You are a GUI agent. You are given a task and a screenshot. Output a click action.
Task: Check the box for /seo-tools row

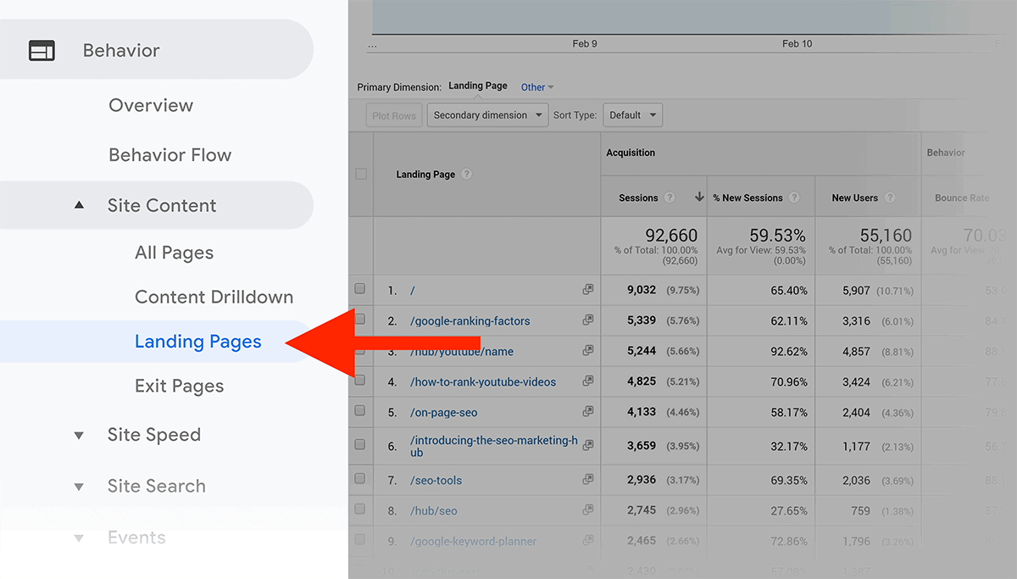tap(360, 479)
